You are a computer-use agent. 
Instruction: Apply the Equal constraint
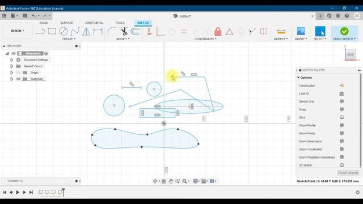(x=184, y=31)
